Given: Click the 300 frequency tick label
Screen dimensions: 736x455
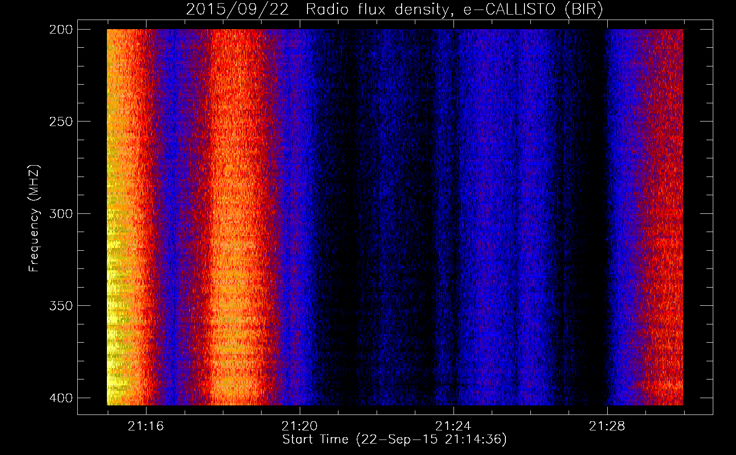Looking at the screenshot, I should point(61,213).
